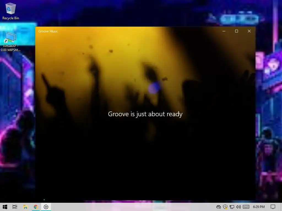
Task: Open Windows Security shield tray icon
Action: [225, 207]
